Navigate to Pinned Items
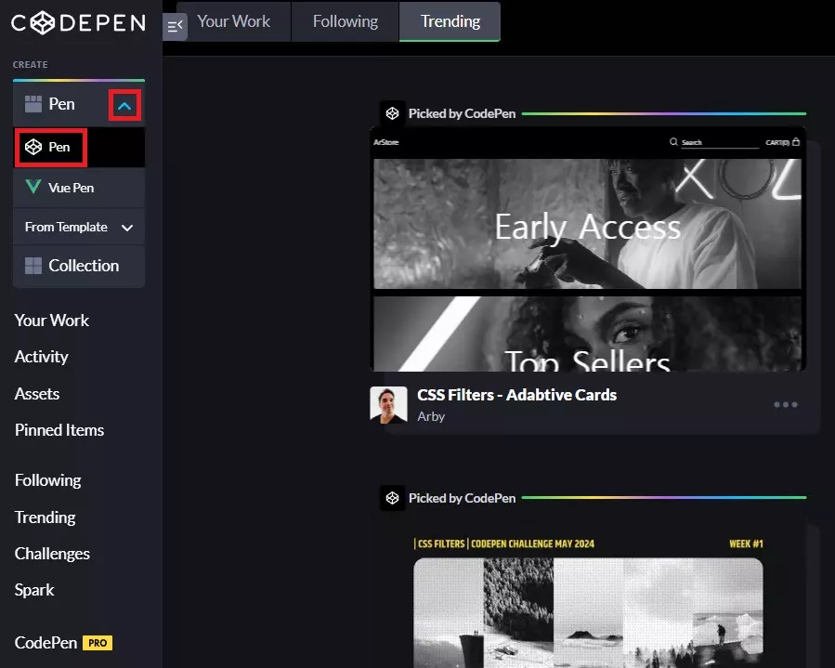 tap(59, 429)
